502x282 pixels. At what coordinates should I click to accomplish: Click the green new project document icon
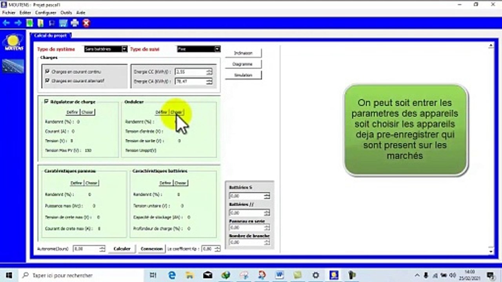pos(29,23)
